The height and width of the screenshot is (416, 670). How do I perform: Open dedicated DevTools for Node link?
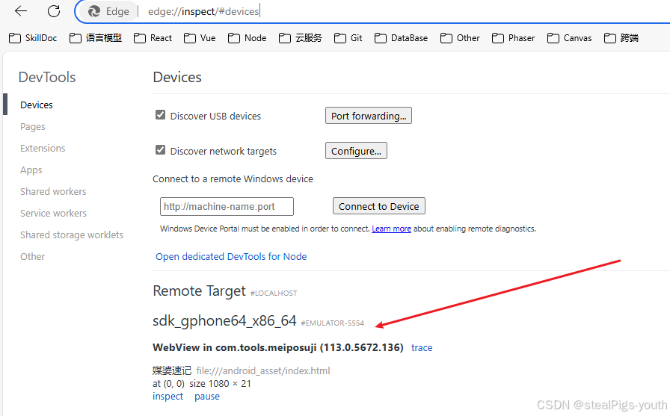tap(231, 256)
